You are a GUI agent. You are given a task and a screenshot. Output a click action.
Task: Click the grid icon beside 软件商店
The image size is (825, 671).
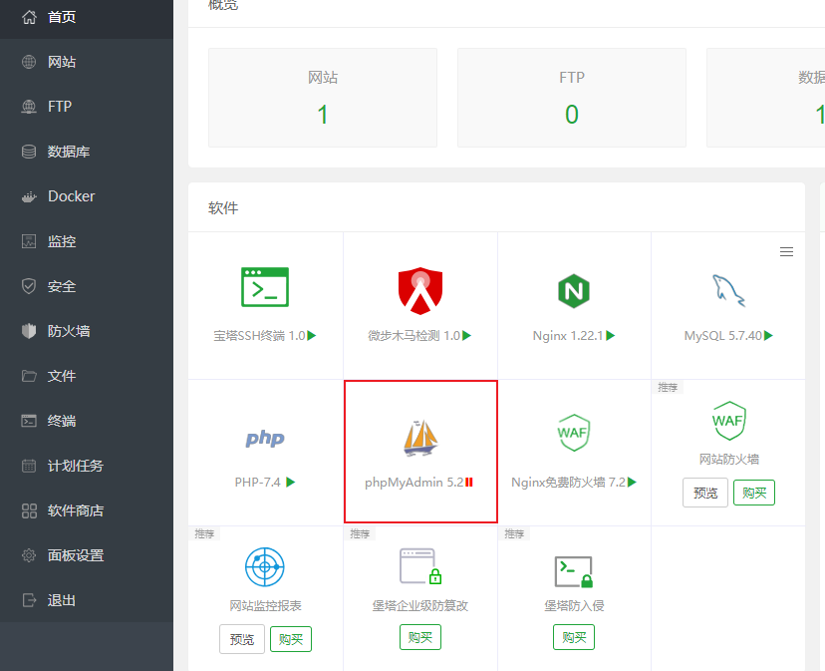[29, 510]
